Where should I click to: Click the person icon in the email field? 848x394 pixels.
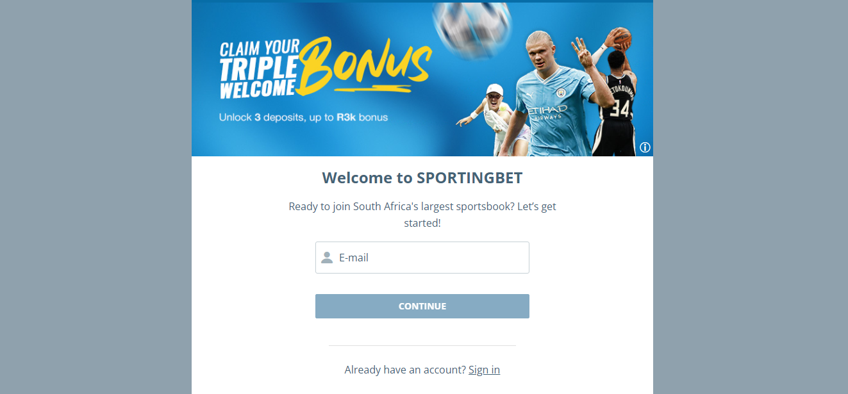coord(327,258)
